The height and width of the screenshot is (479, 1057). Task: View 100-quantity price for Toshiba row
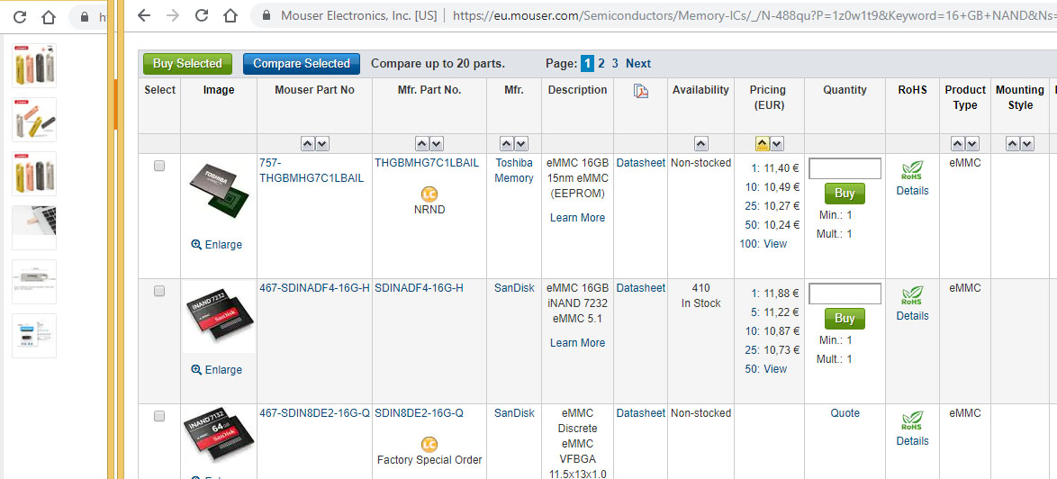775,244
